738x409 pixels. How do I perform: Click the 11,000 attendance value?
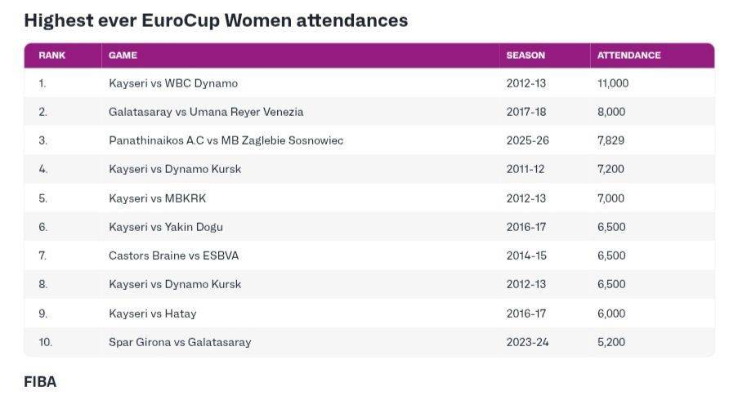click(x=613, y=83)
